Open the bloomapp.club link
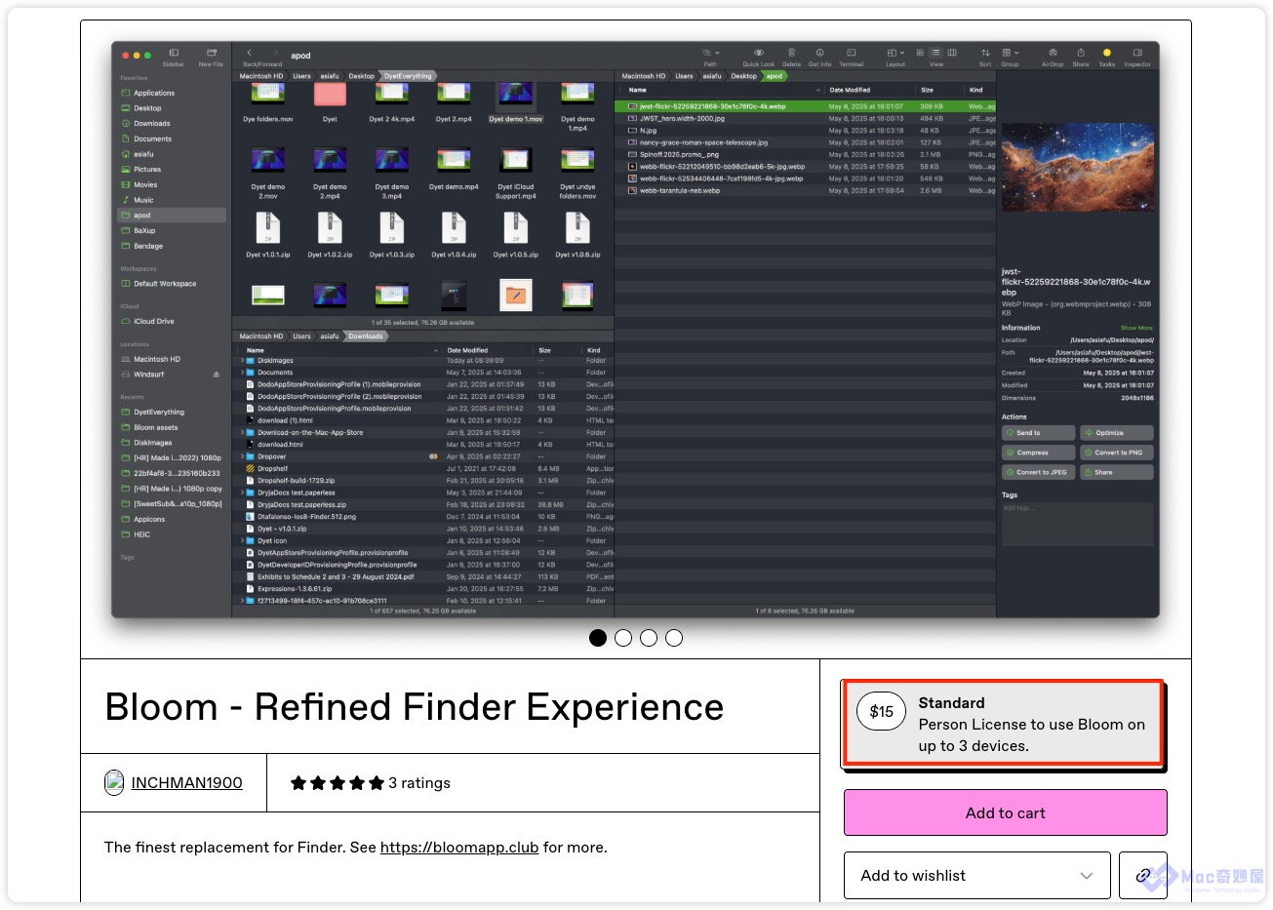 pyautogui.click(x=459, y=848)
